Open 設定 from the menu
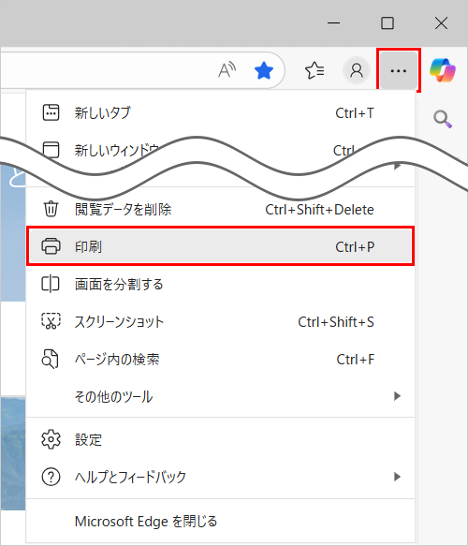This screenshot has height=546, width=468. pos(220,440)
